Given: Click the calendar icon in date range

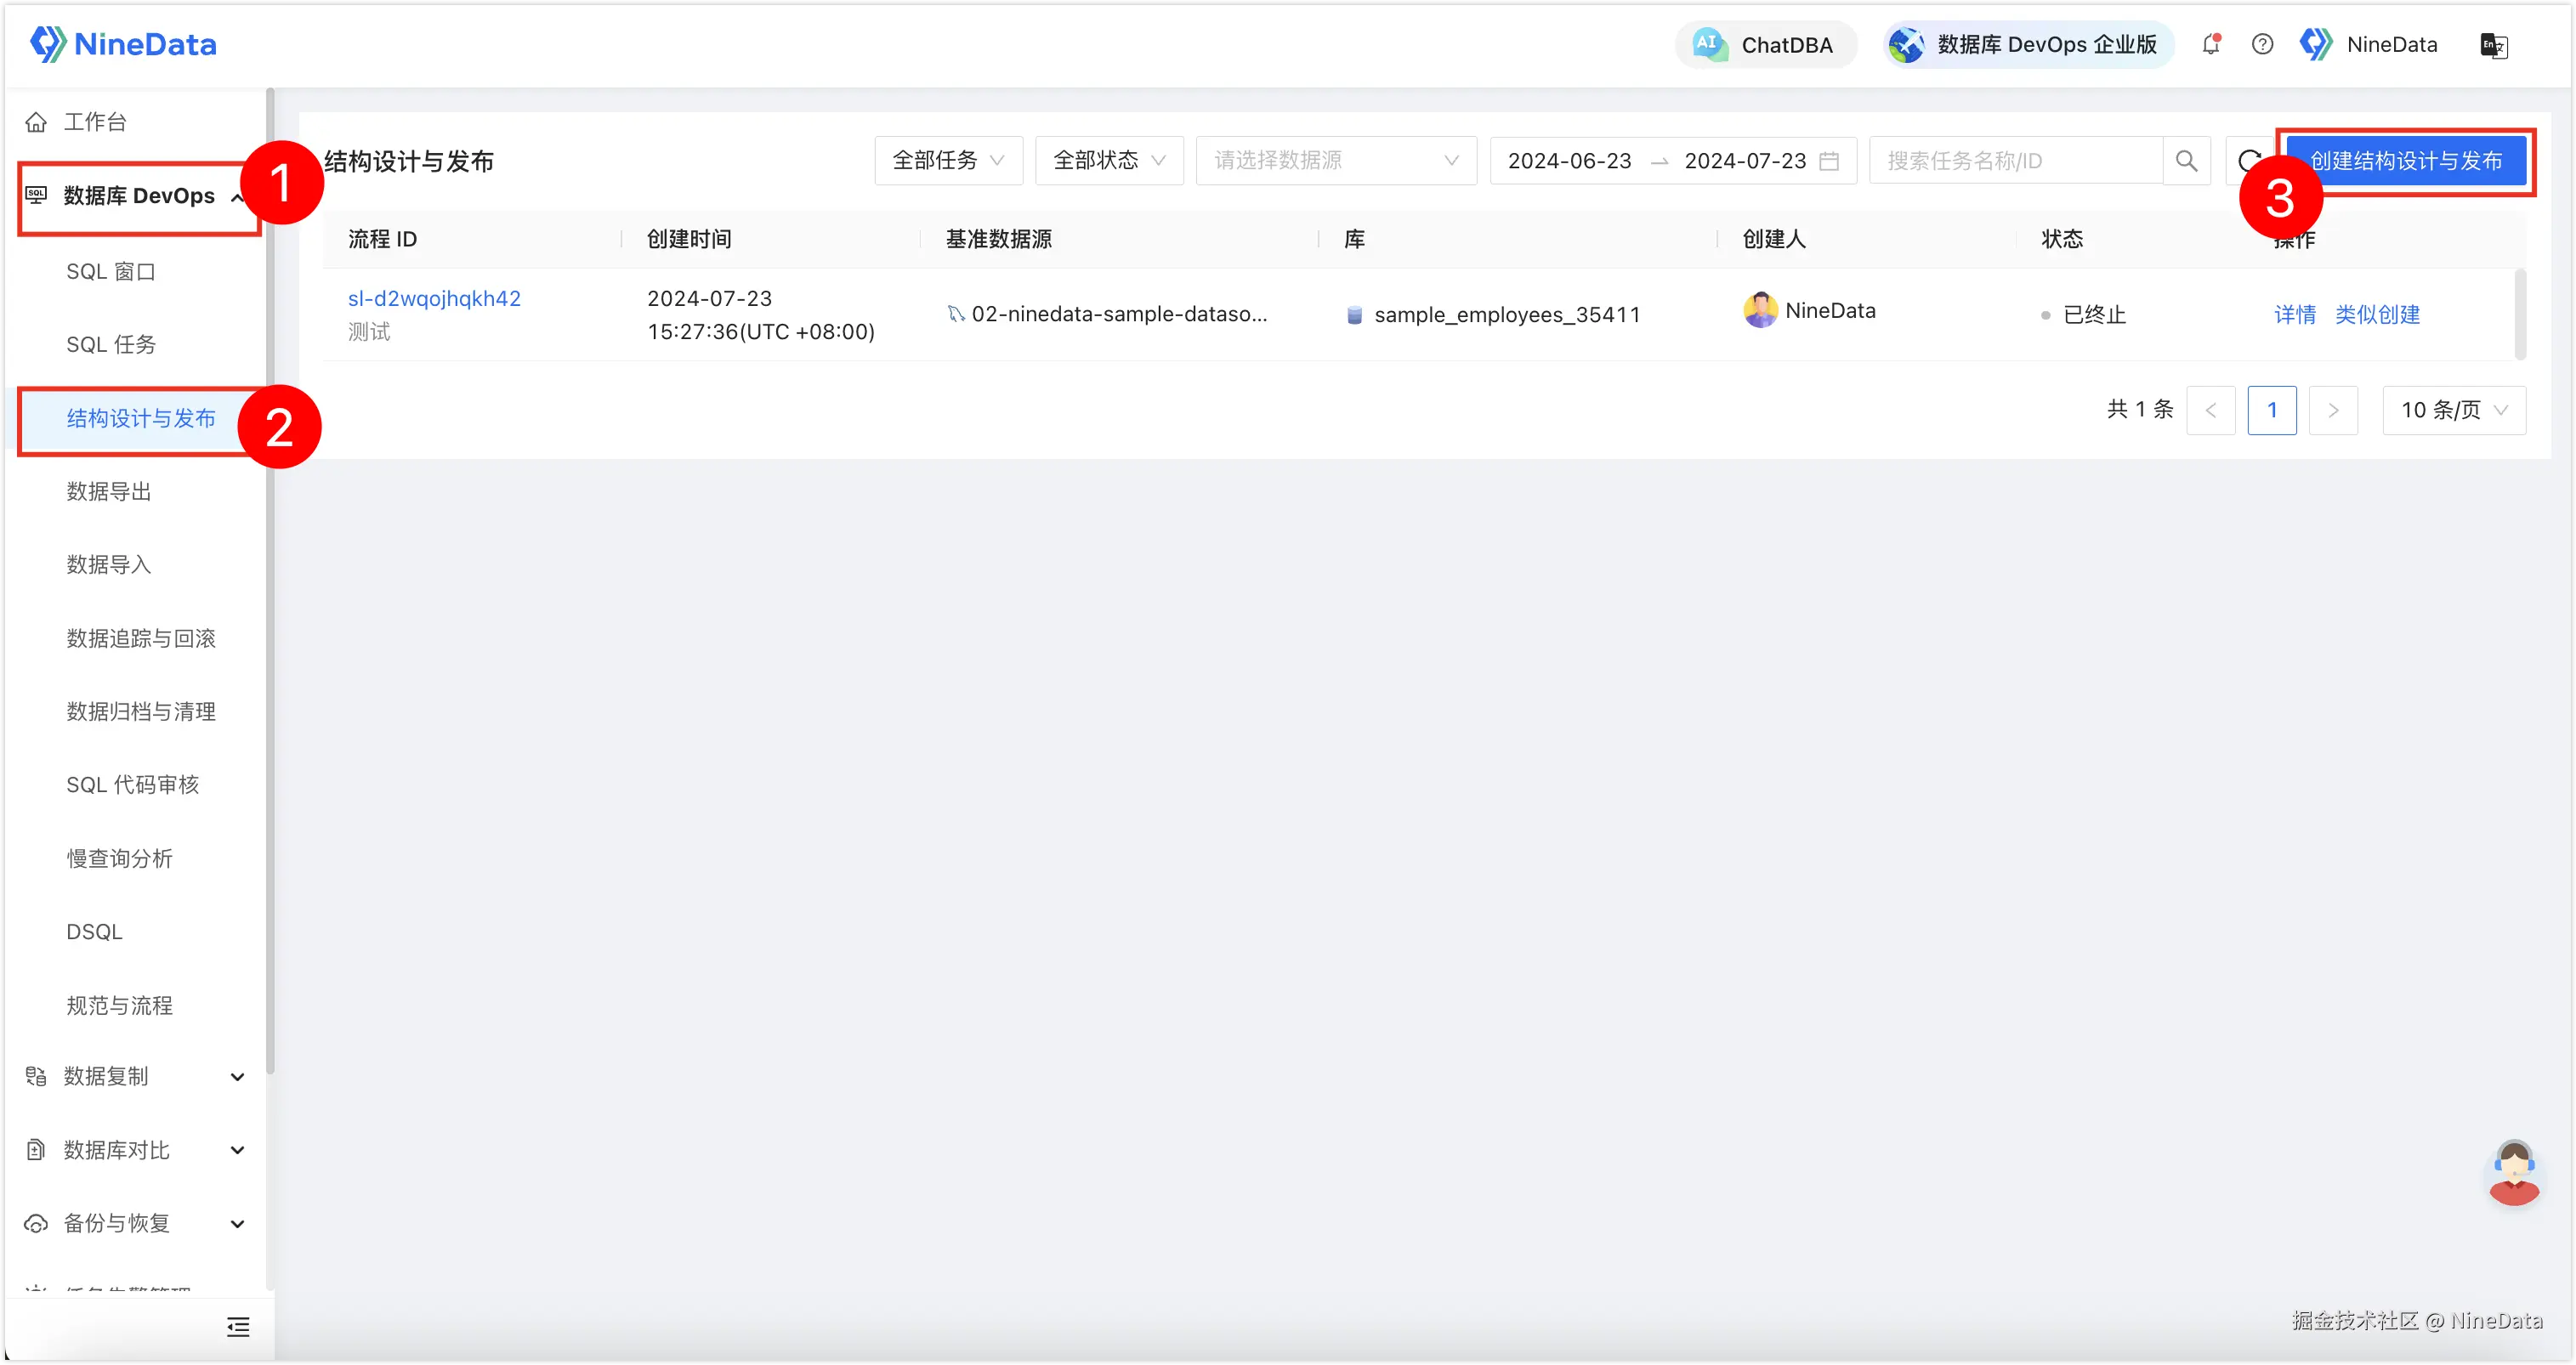Looking at the screenshot, I should click(1829, 161).
